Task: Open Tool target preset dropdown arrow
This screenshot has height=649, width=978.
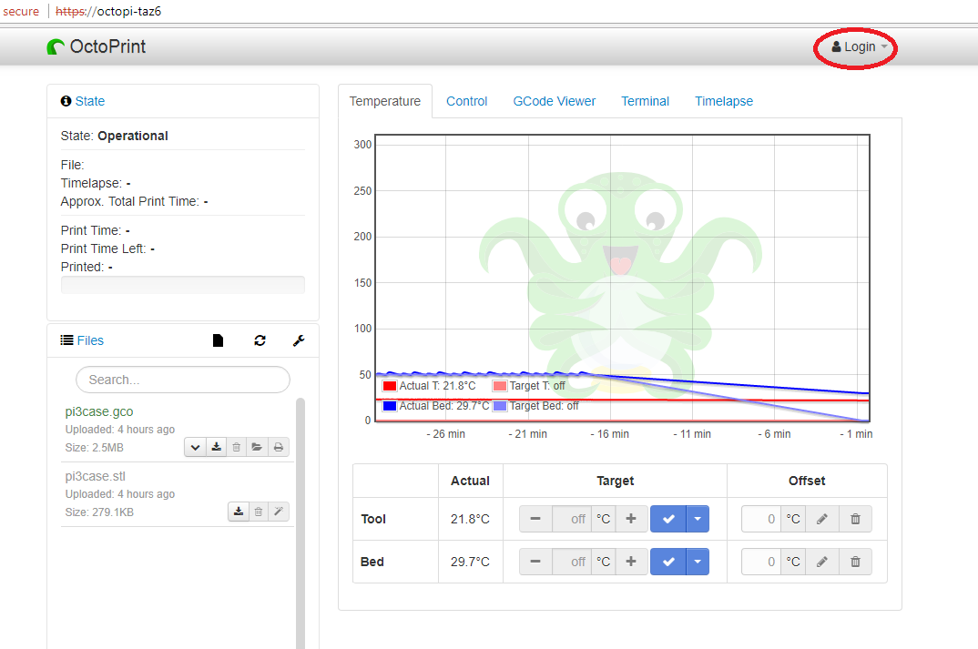Action: [698, 519]
